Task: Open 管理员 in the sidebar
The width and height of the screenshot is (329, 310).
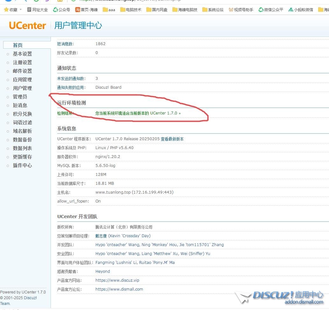Action: tap(20, 97)
